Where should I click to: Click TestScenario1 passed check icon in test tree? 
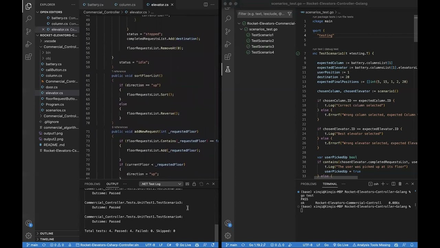248,35
